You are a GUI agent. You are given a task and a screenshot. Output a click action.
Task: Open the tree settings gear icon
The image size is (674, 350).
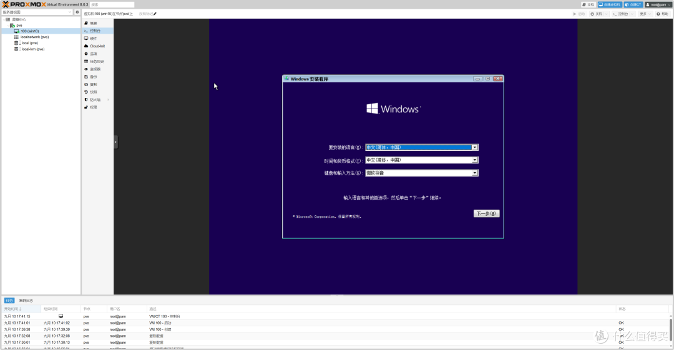[x=77, y=12]
